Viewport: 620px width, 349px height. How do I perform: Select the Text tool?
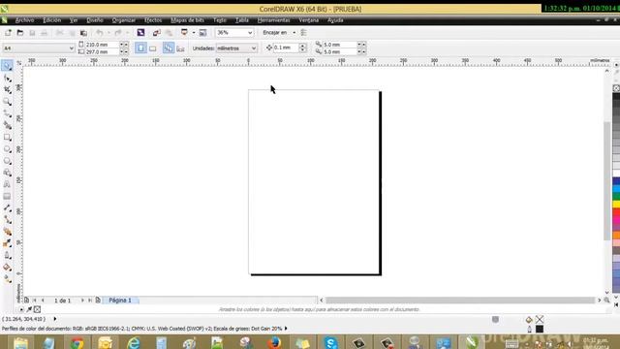point(7,185)
